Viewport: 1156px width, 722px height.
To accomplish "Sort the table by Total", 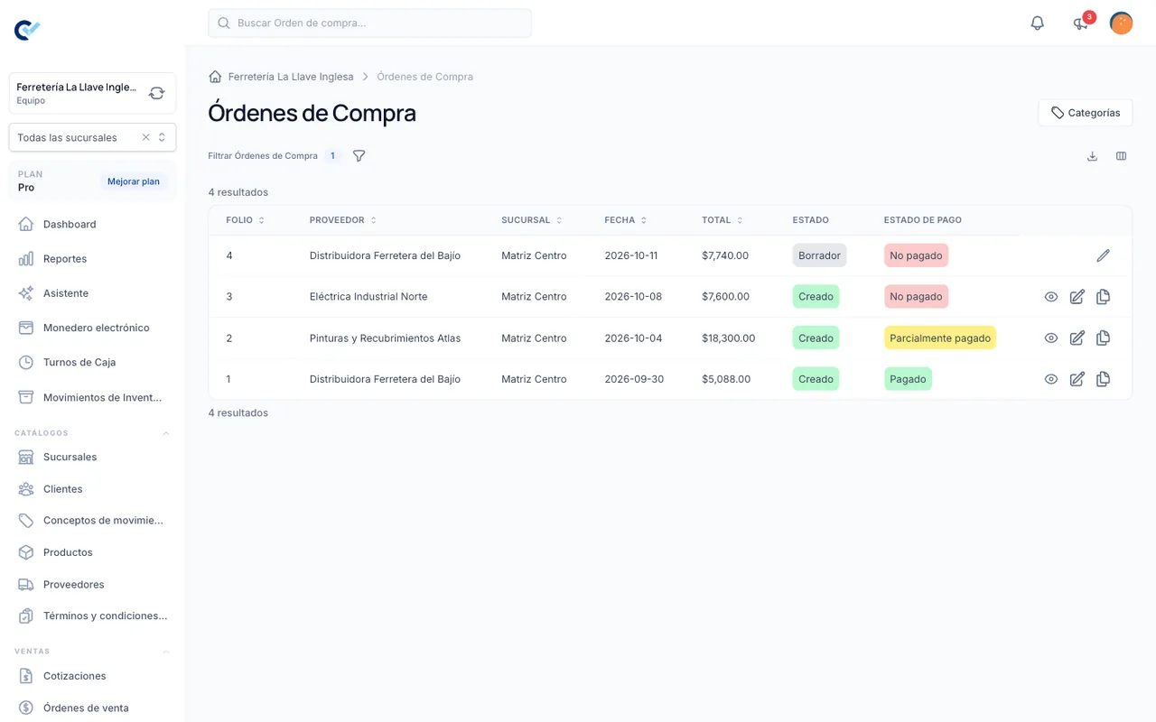I will click(722, 220).
